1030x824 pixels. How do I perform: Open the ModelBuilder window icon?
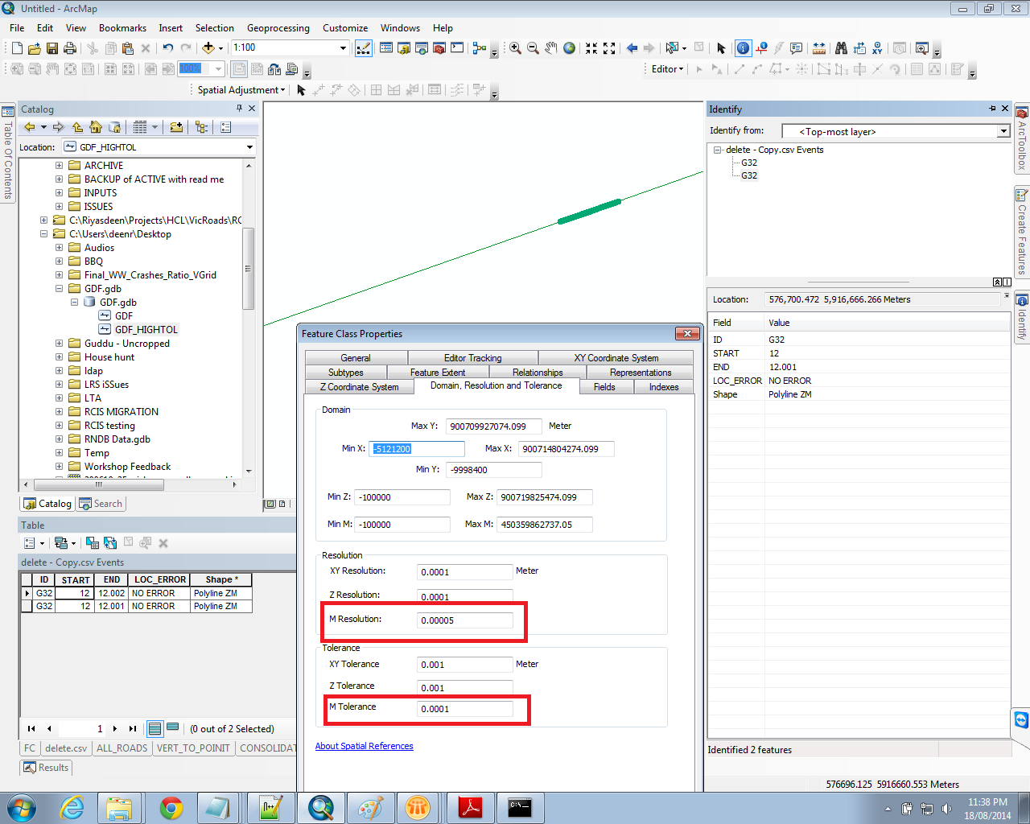click(x=480, y=48)
